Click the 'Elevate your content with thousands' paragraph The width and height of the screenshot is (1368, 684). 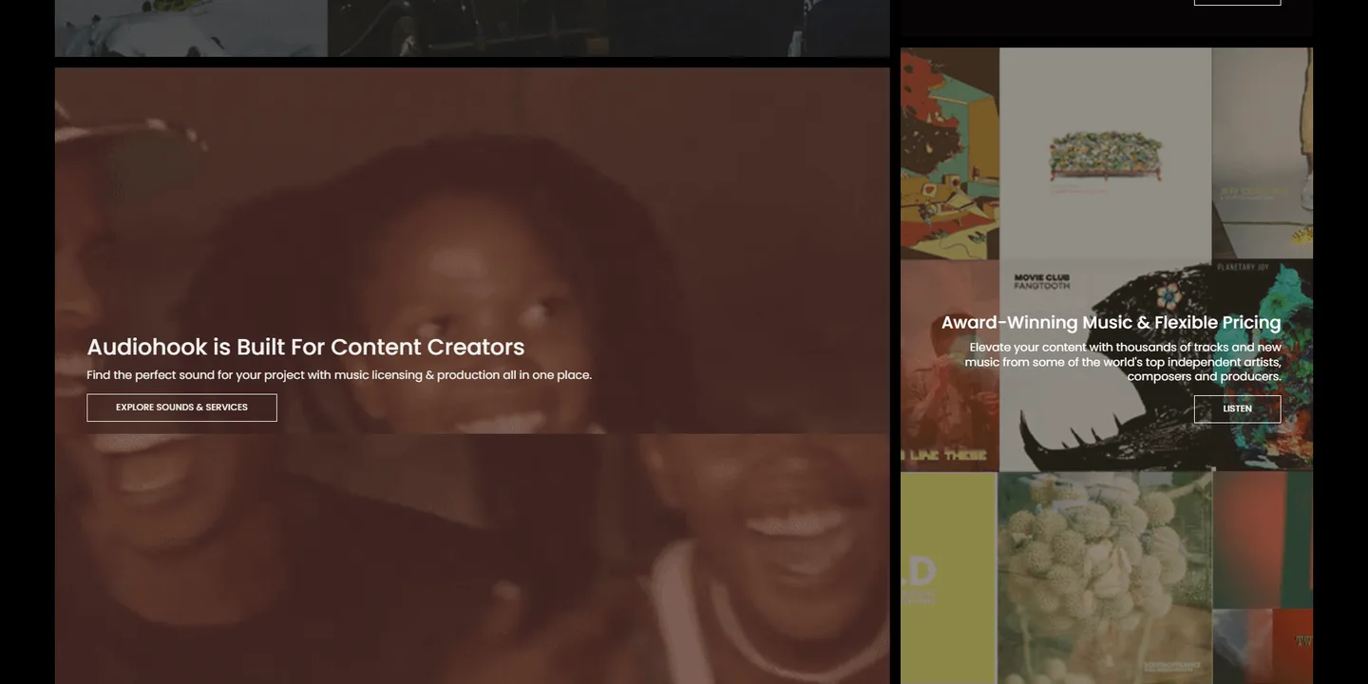point(1123,362)
